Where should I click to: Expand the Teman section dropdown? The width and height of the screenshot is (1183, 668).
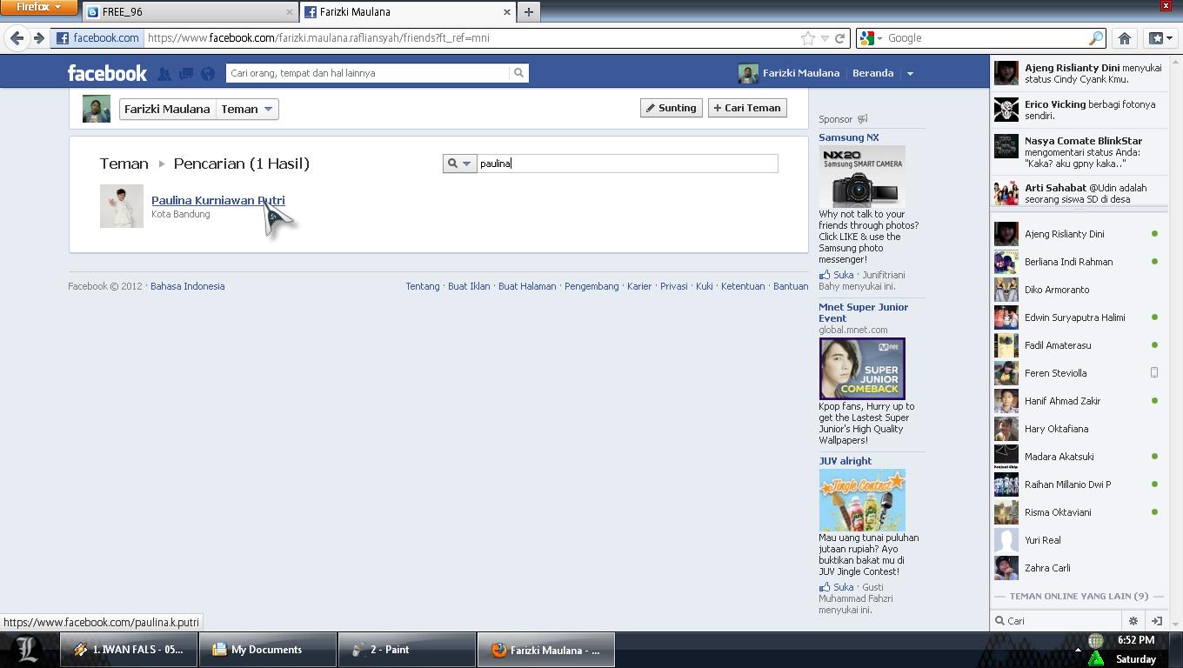(247, 110)
